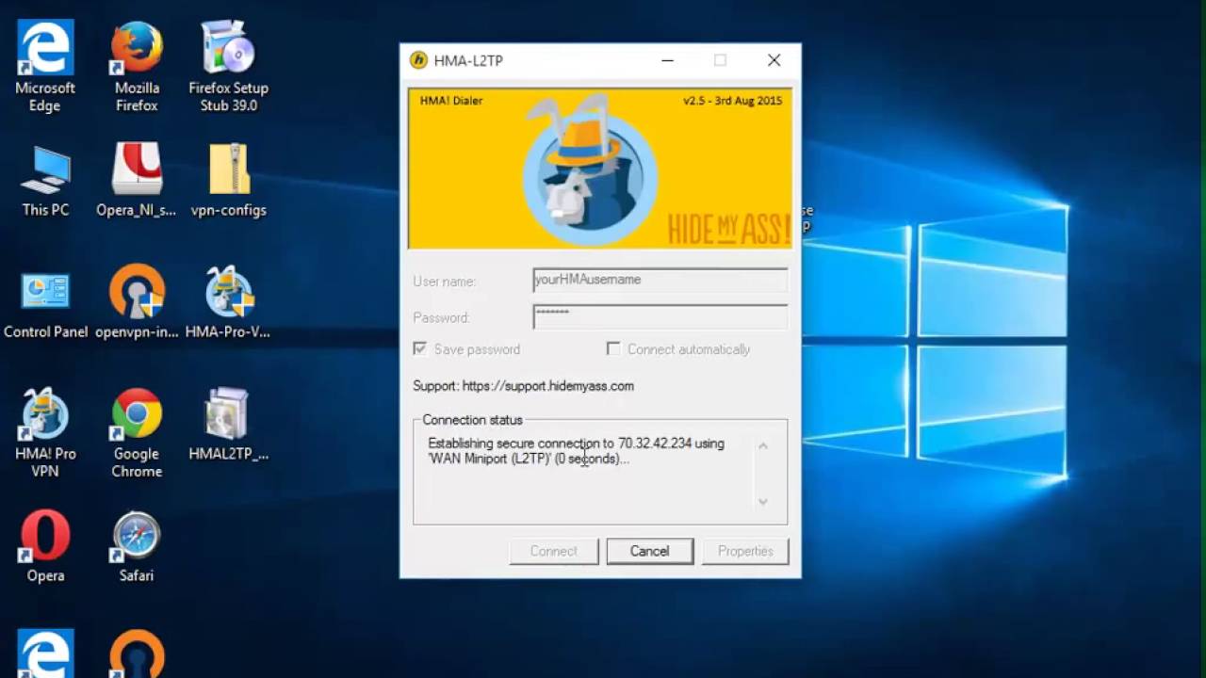Minimize the HMA-L2TP window
Viewport: 1206px width, 678px height.
(x=667, y=60)
